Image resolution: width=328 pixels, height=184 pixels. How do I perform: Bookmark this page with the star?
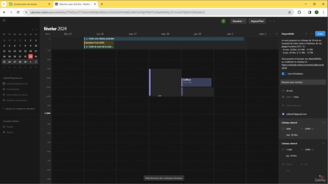[x=290, y=12]
